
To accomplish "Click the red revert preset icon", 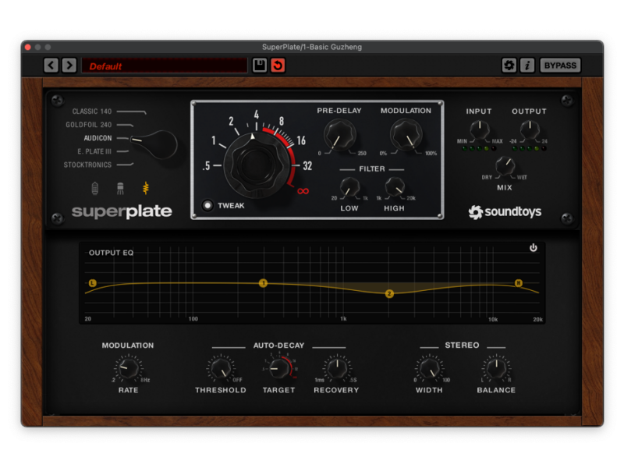I will pos(278,66).
